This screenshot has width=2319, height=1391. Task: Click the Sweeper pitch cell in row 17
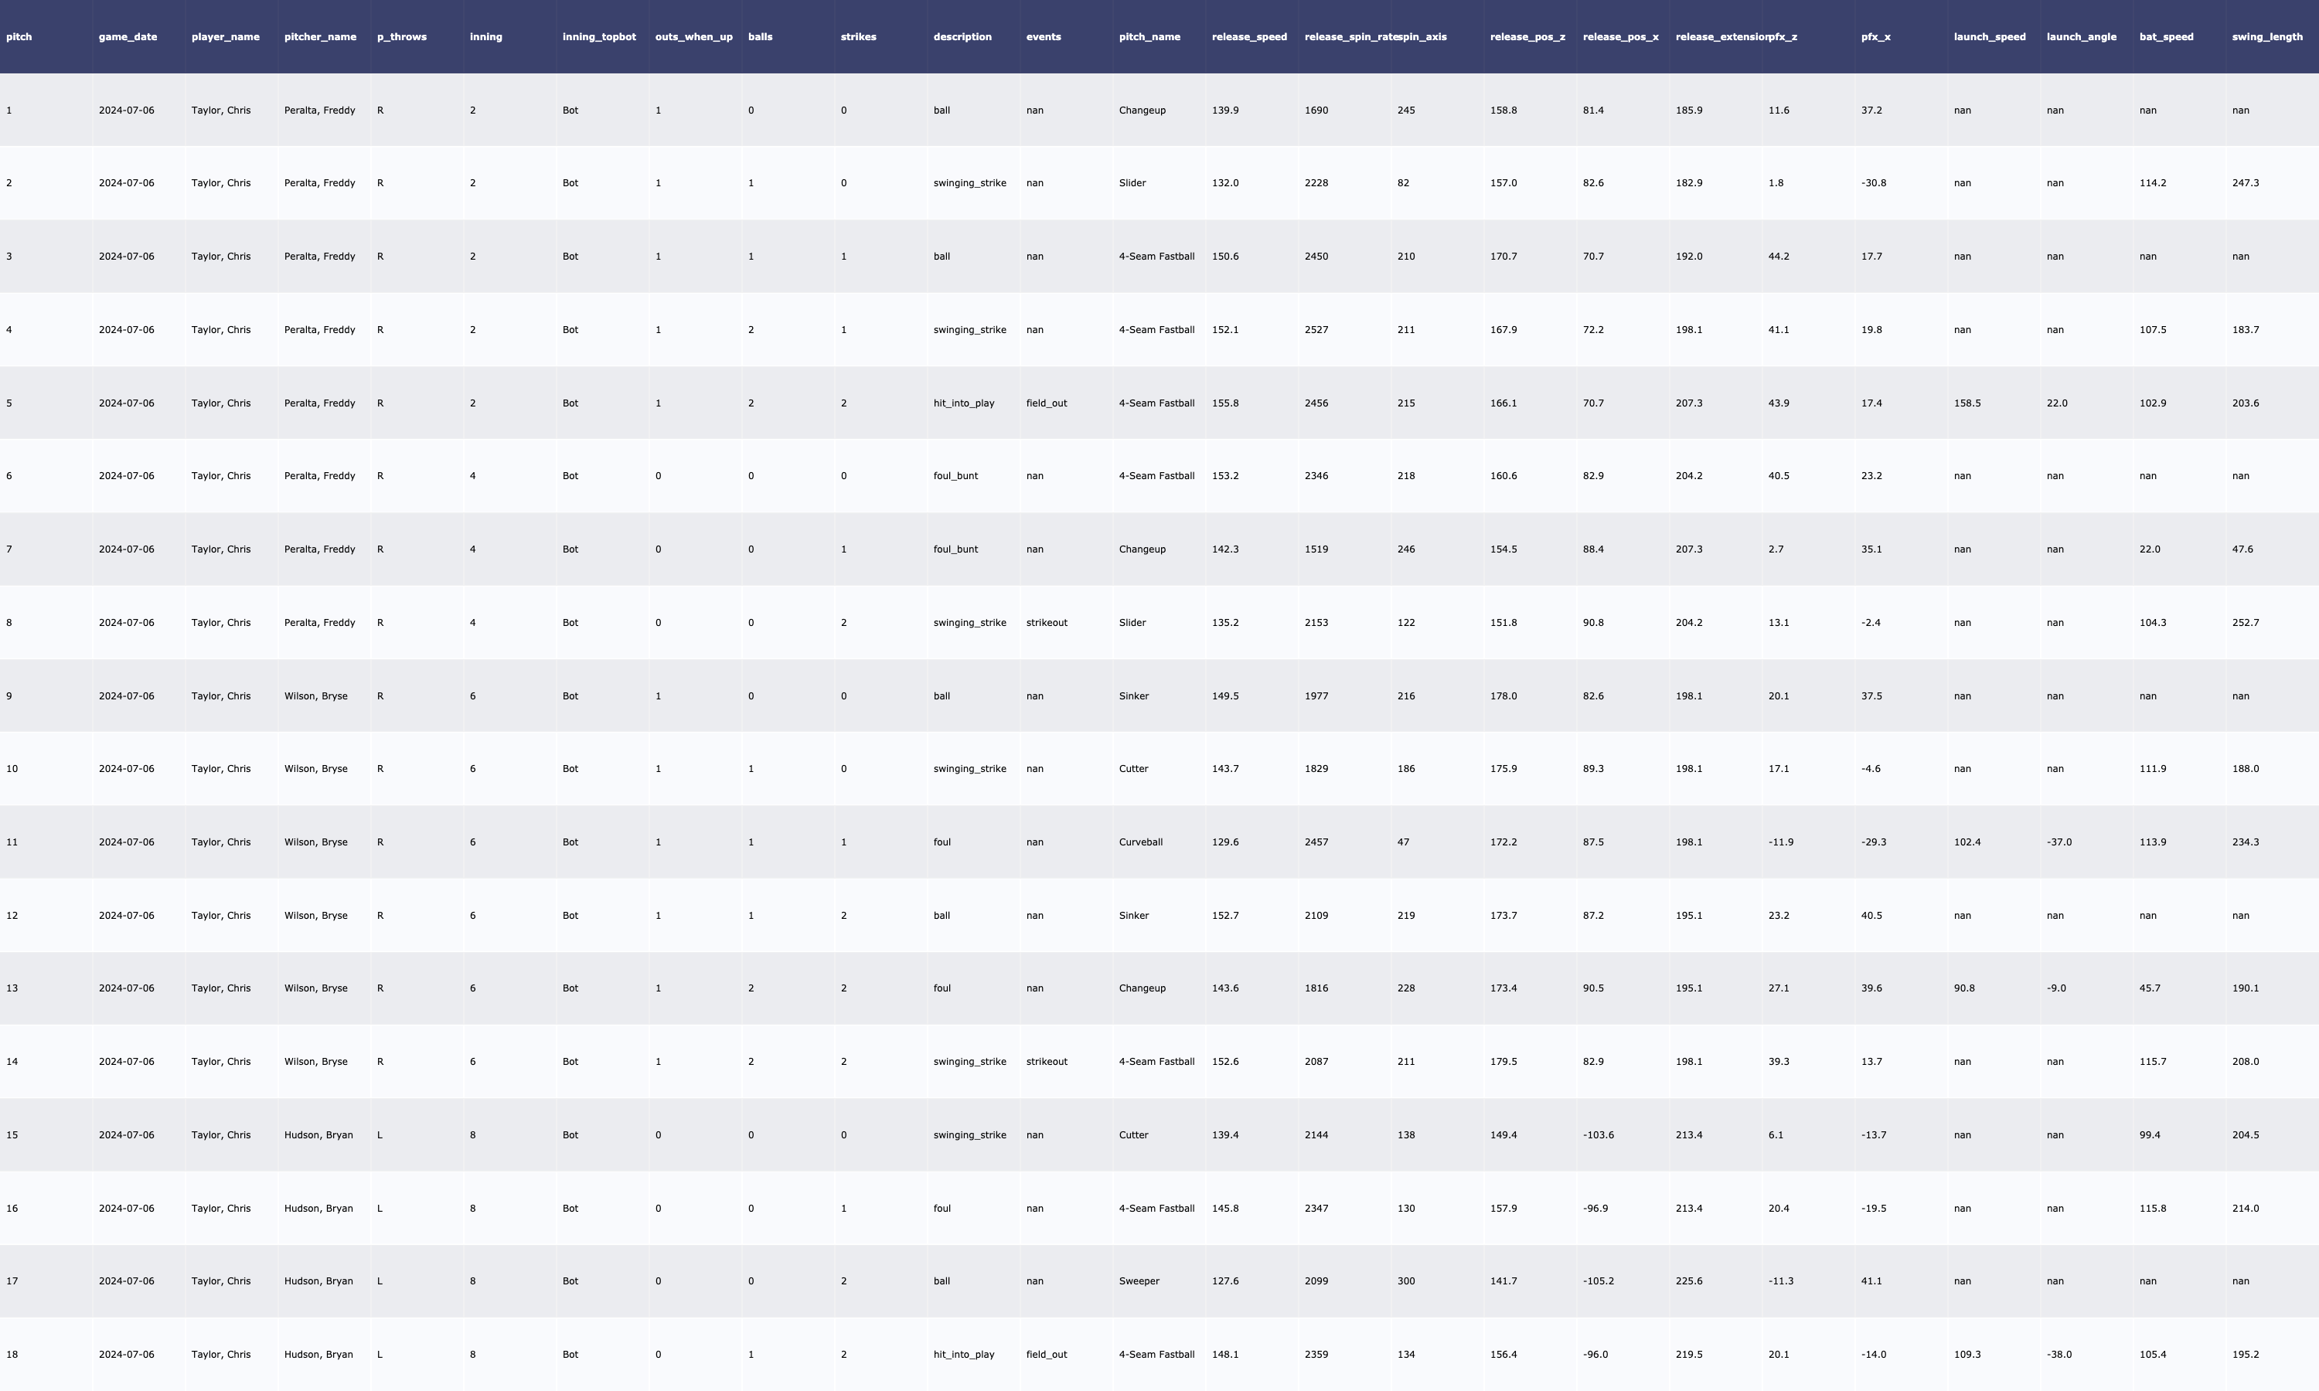pos(1139,1281)
